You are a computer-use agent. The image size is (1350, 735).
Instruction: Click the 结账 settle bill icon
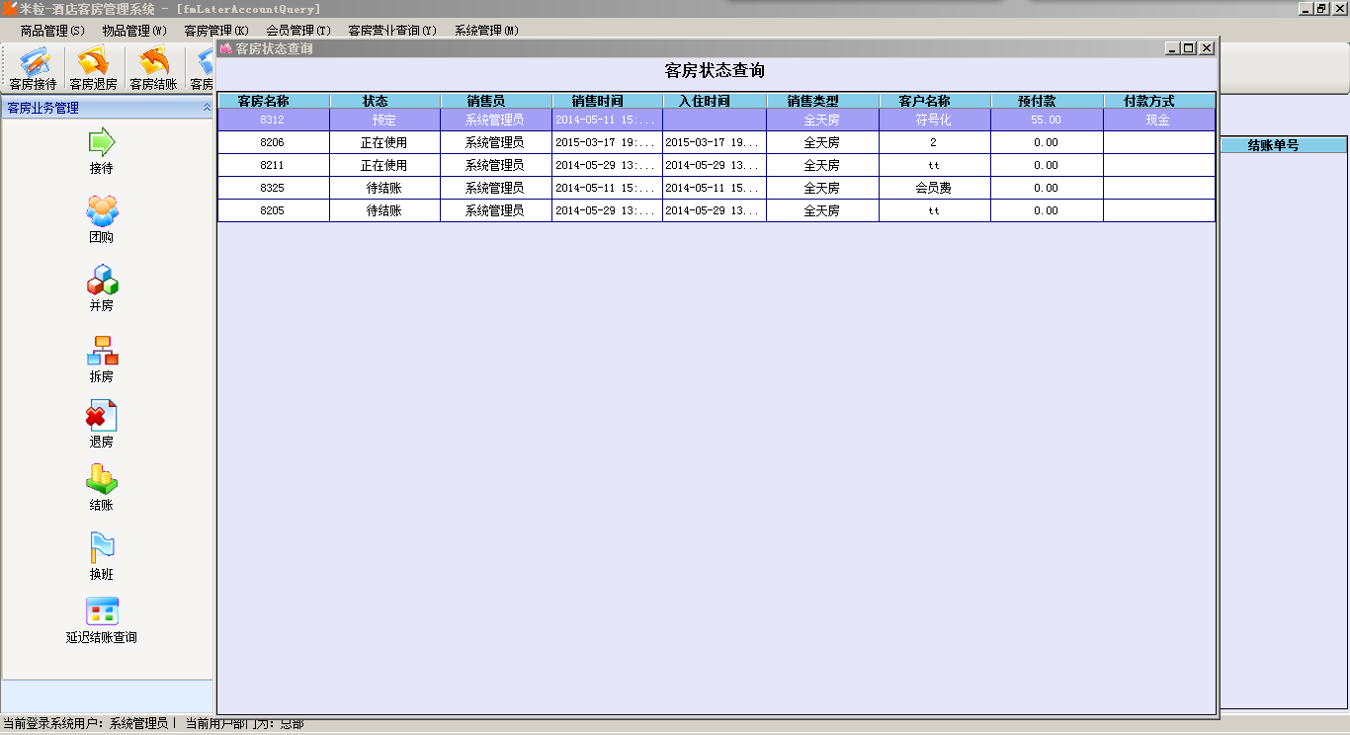click(x=102, y=480)
